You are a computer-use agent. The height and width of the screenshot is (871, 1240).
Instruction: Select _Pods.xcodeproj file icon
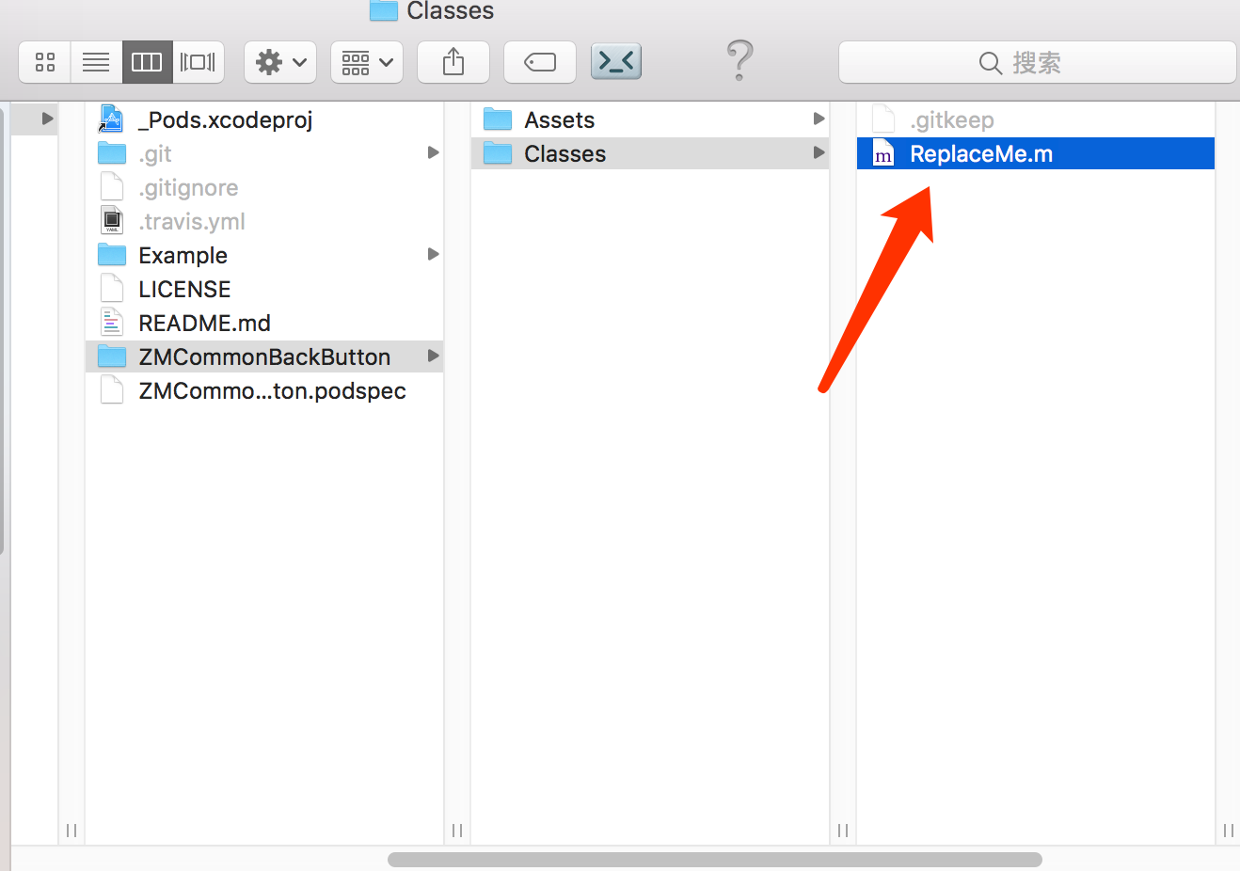click(111, 119)
